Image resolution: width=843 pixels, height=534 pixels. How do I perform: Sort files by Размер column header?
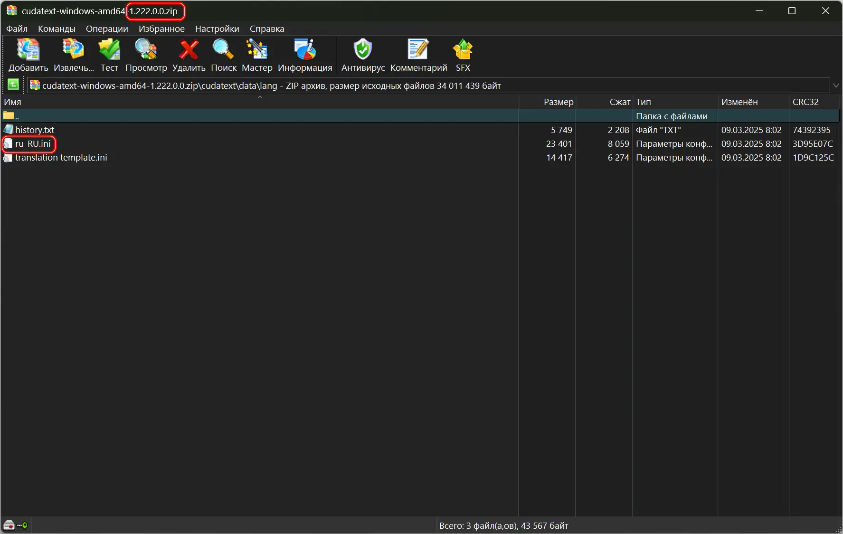(547, 102)
